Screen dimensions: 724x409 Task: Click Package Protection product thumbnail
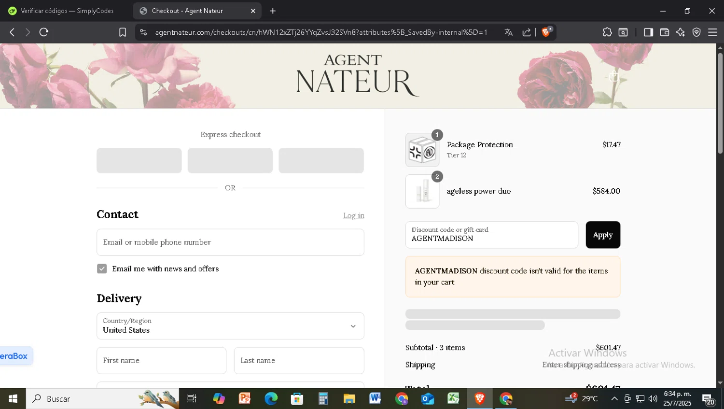tap(422, 150)
